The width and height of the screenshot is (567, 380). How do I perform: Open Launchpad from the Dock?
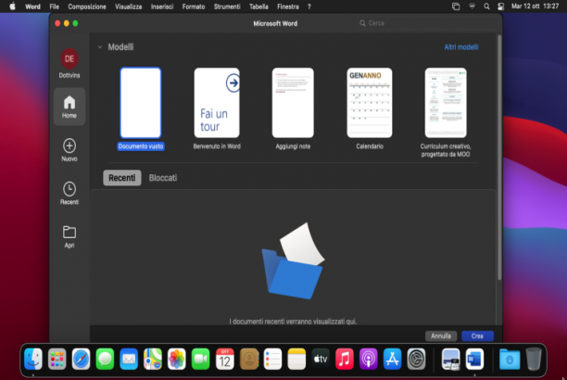[x=57, y=359]
